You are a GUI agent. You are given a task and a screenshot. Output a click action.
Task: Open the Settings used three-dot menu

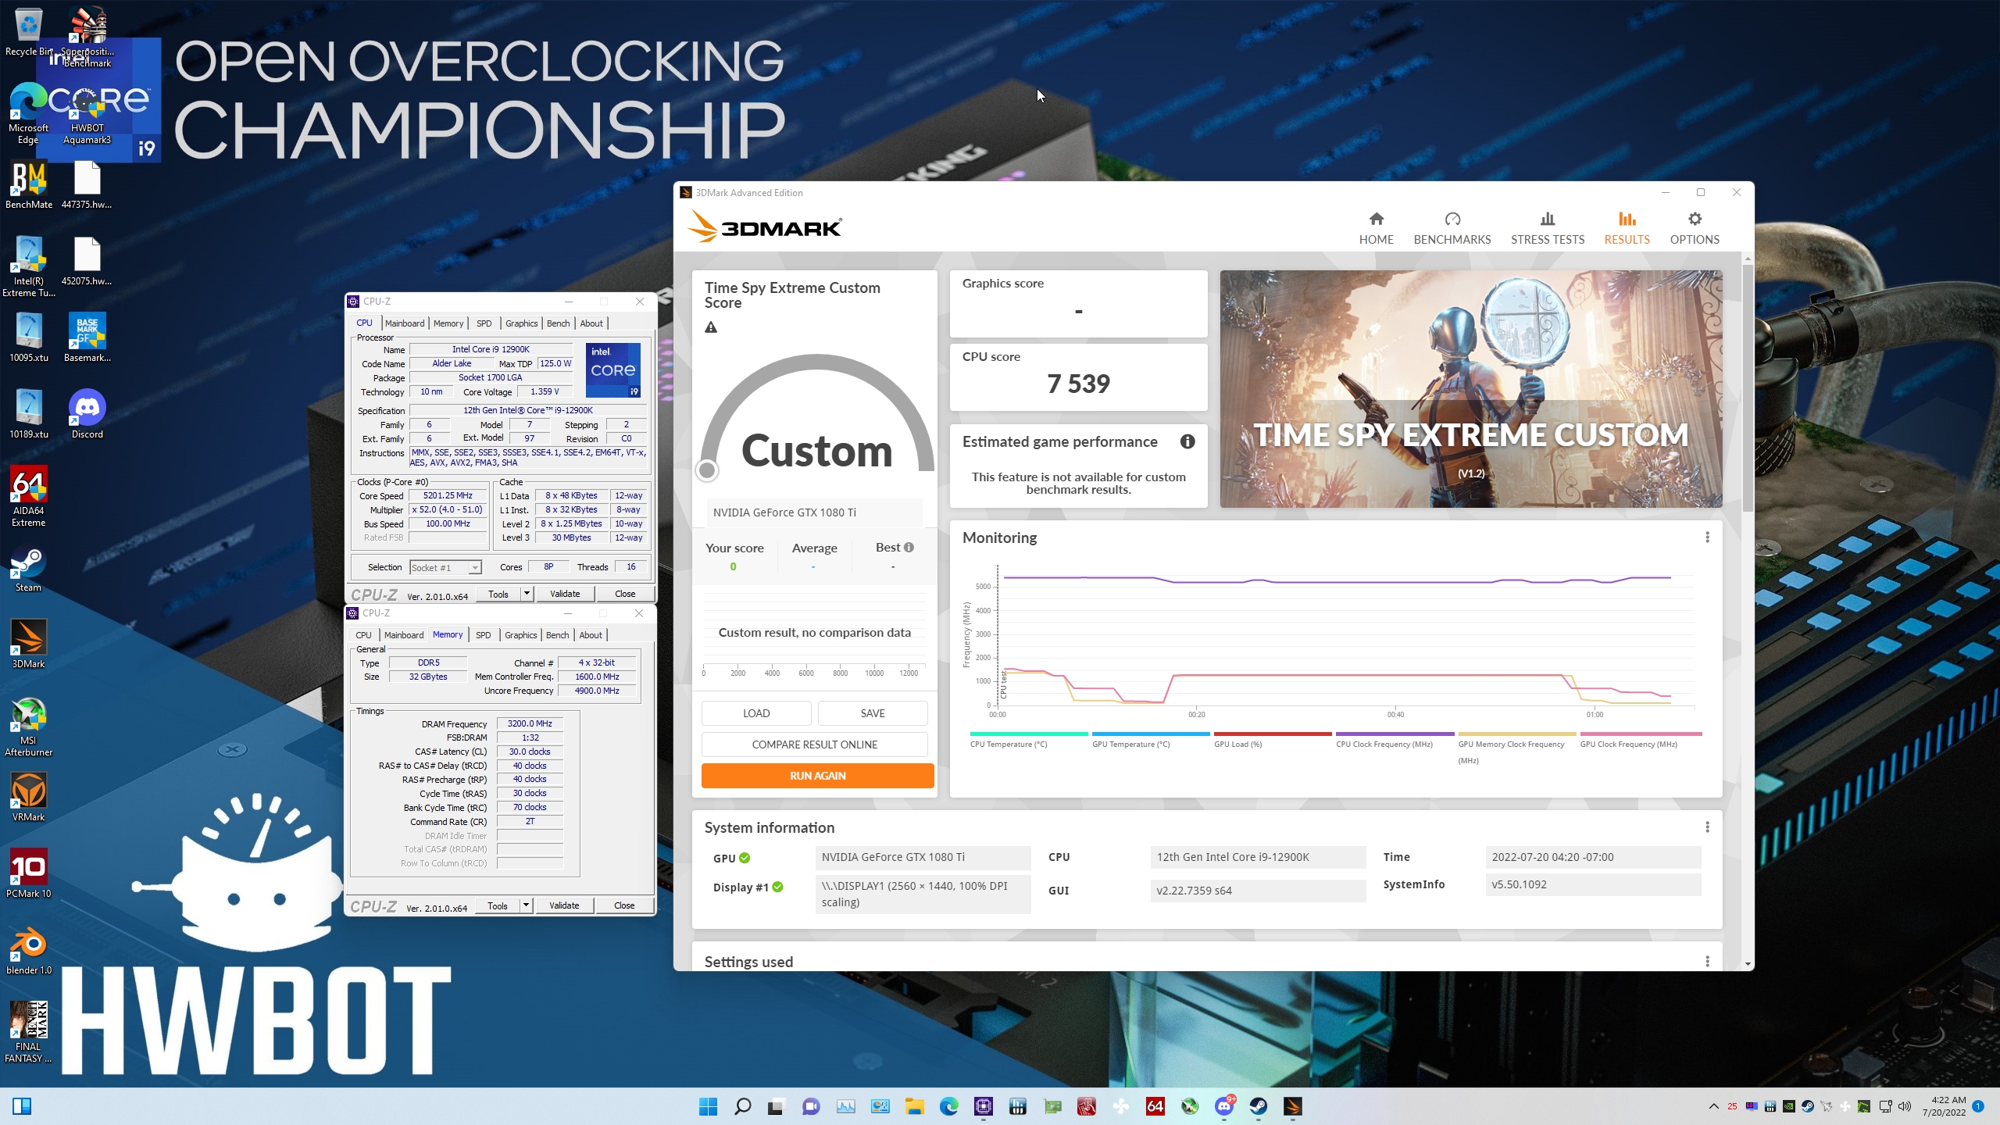(x=1707, y=962)
